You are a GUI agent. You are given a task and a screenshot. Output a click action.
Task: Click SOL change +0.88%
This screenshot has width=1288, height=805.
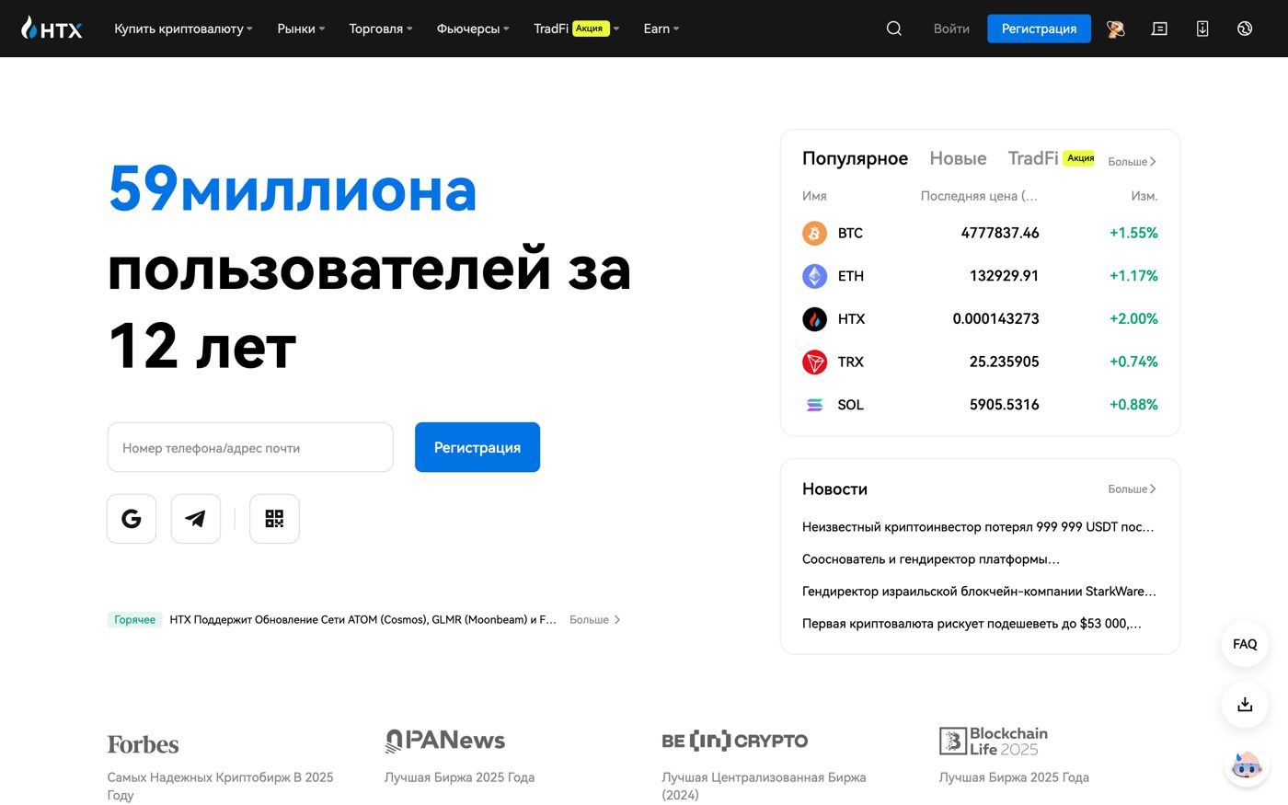click(1133, 405)
